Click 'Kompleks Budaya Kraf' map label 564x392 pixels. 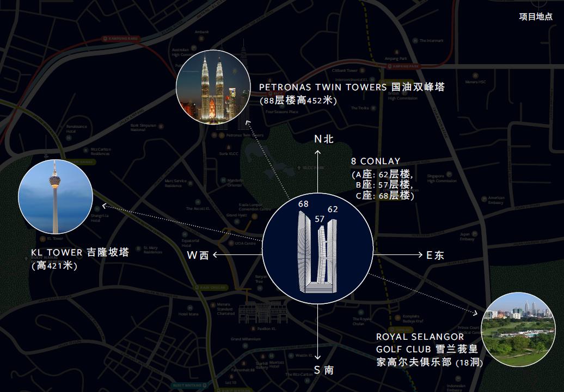(413, 319)
